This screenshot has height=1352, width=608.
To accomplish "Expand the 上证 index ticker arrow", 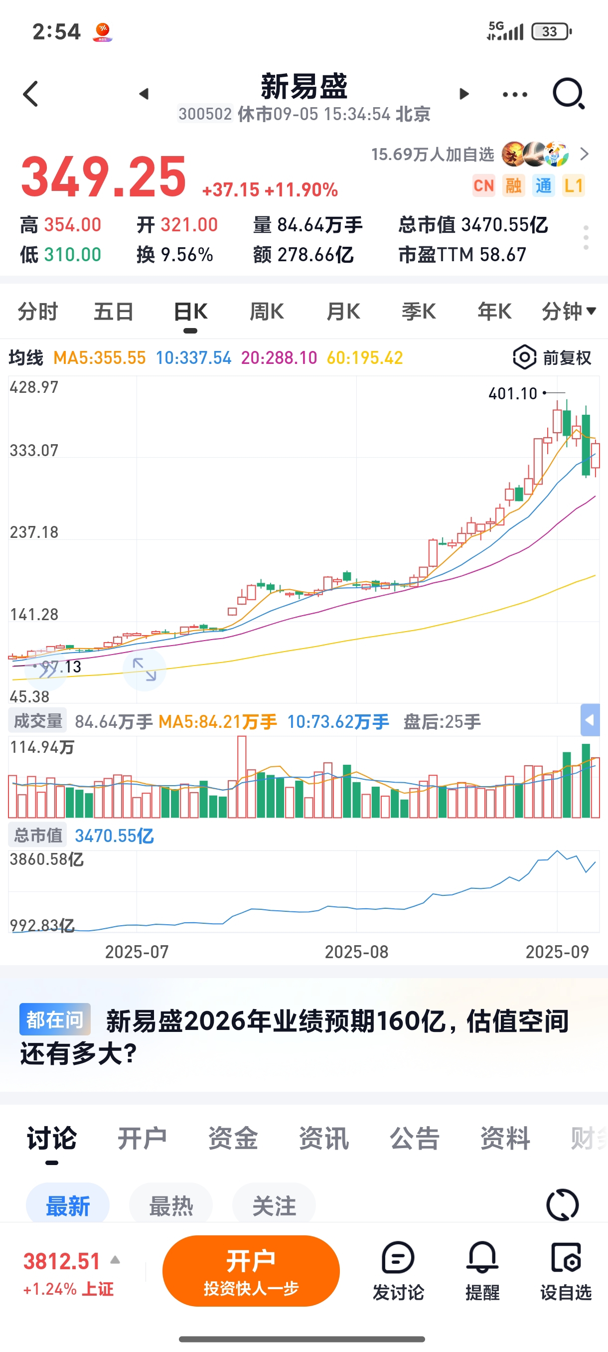I will click(x=116, y=1260).
